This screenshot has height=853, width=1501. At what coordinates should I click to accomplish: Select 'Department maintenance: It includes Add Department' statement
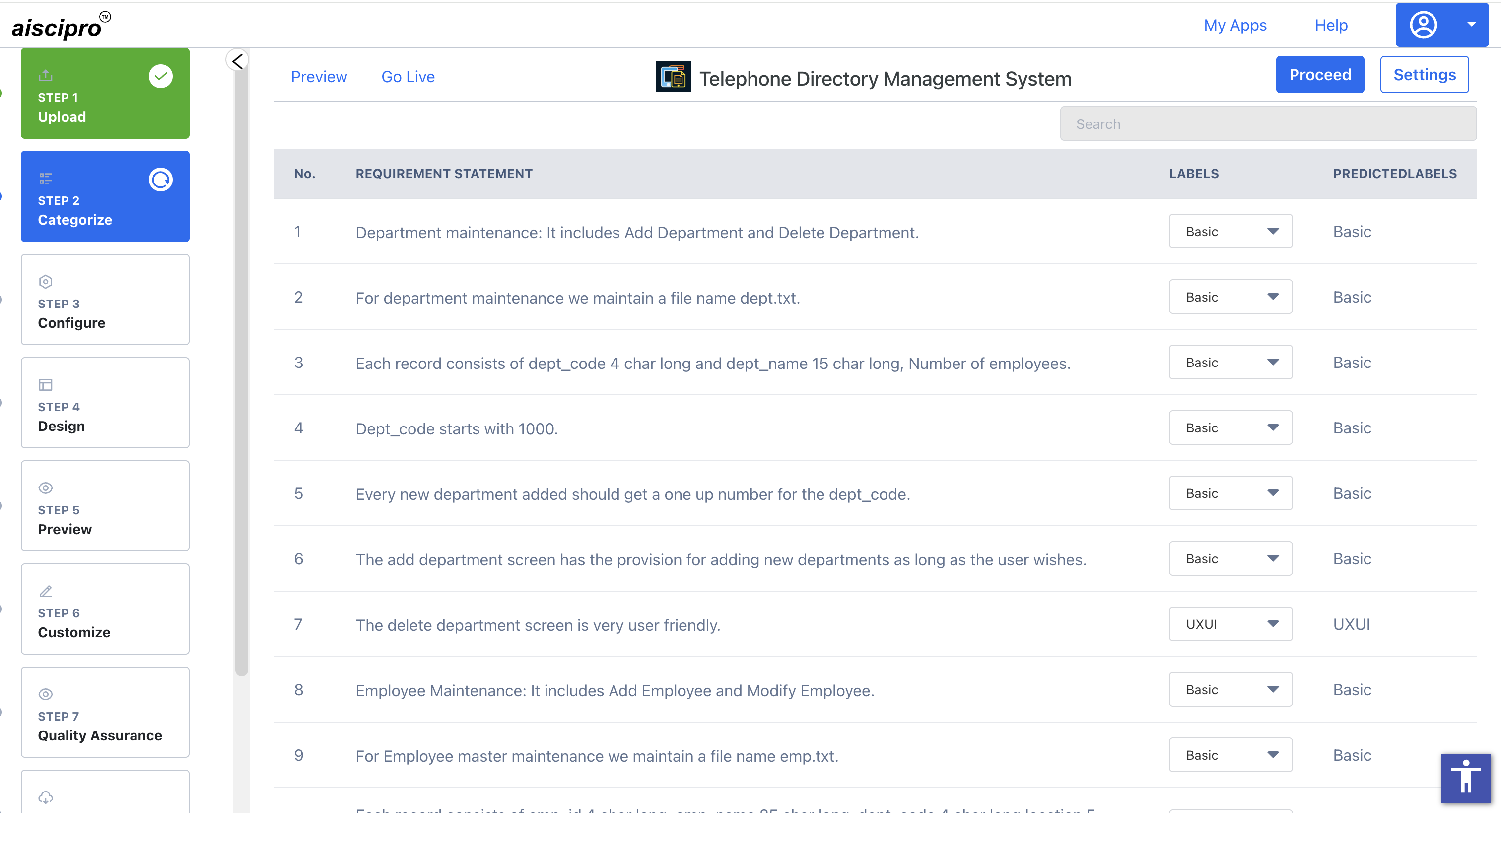[637, 233]
